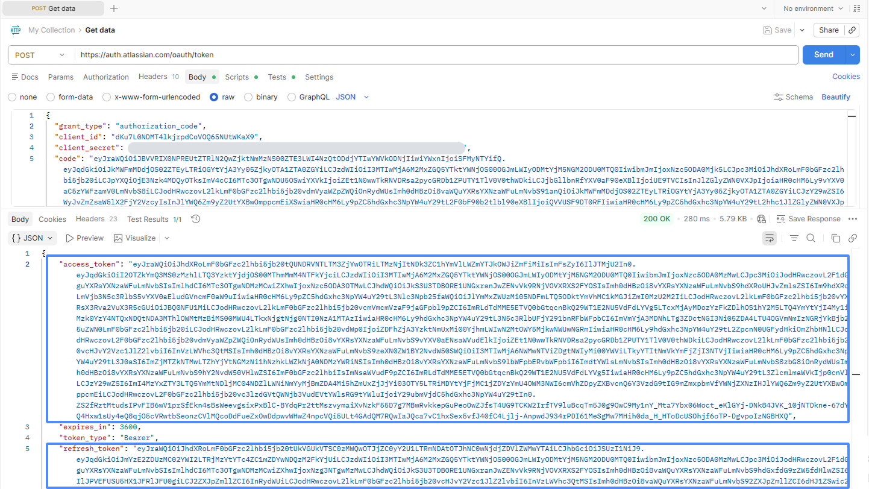Open the No environment selector
The image size is (869, 489).
click(812, 8)
